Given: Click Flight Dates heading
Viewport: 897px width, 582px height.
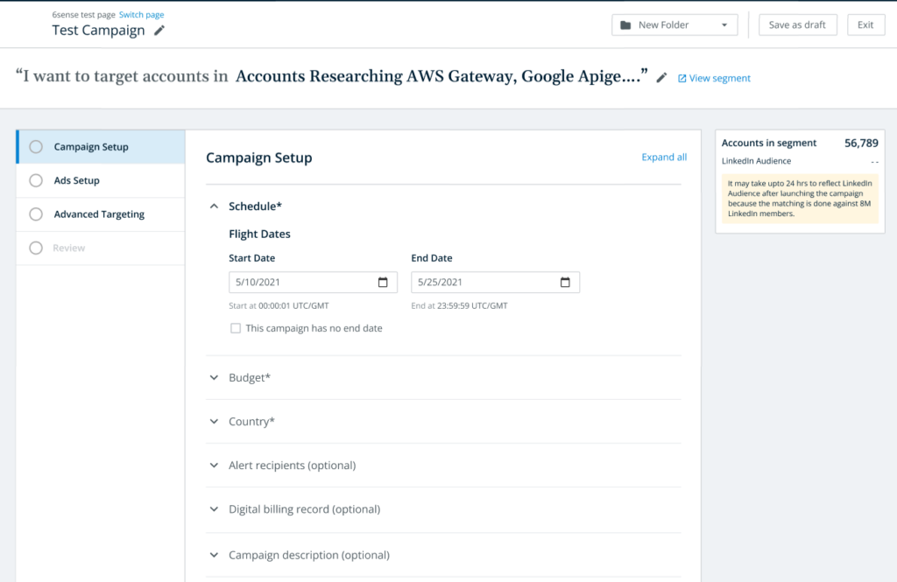Looking at the screenshot, I should (259, 234).
